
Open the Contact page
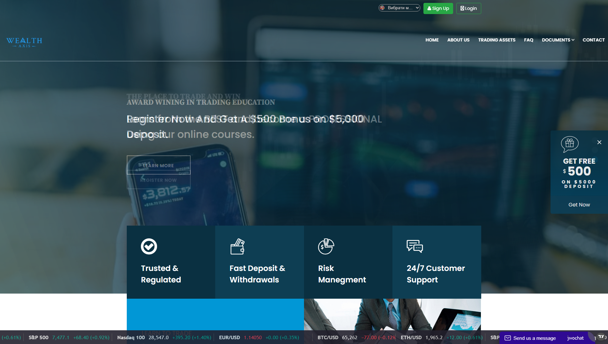pyautogui.click(x=594, y=40)
